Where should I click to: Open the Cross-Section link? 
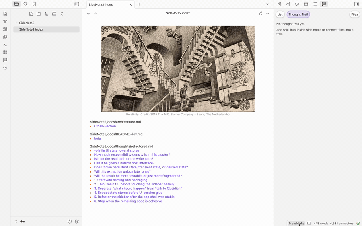(105, 126)
